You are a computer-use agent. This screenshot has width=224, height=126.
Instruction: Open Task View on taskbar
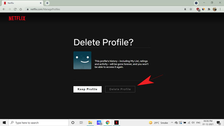81,122
